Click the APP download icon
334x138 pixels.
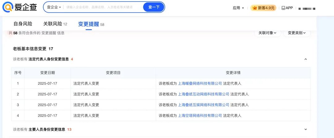(x=283, y=8)
